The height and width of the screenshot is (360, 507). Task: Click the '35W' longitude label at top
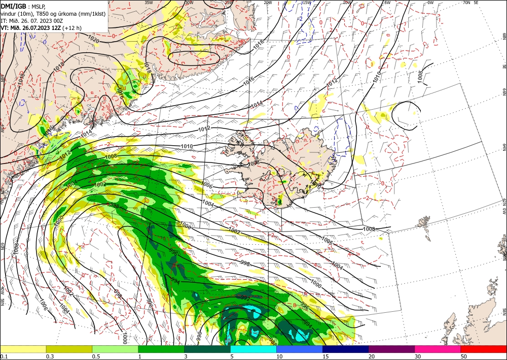[x=149, y=3]
